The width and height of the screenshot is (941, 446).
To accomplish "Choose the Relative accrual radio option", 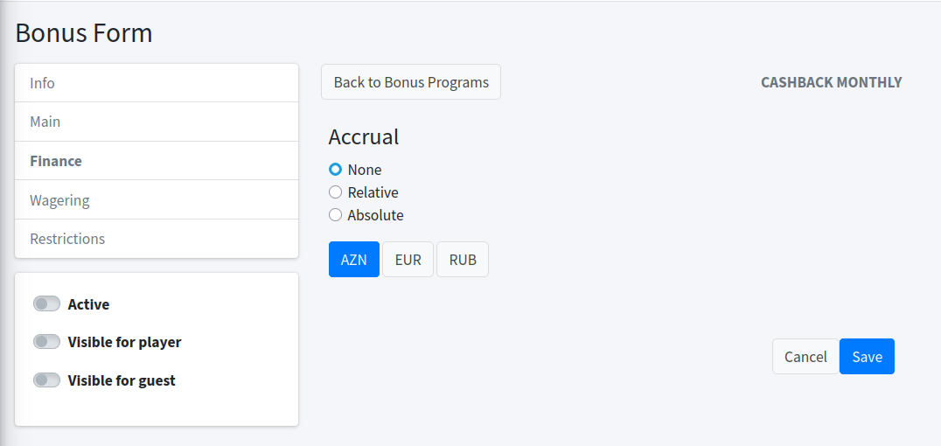I will point(335,192).
